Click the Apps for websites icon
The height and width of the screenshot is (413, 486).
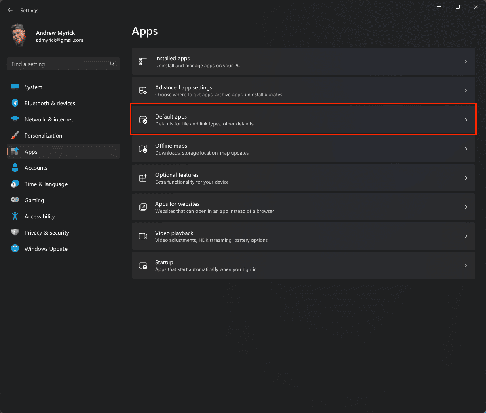click(x=143, y=207)
